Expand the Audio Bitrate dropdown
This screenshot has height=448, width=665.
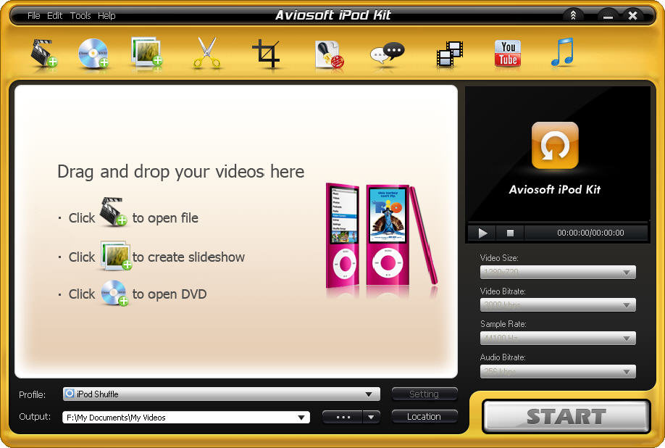pos(558,372)
